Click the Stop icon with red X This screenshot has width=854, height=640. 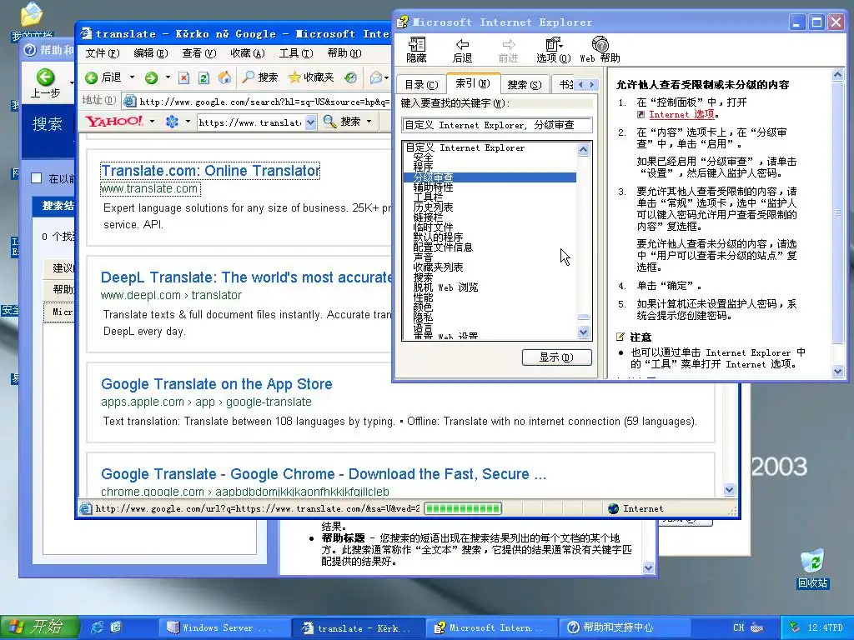tap(184, 77)
